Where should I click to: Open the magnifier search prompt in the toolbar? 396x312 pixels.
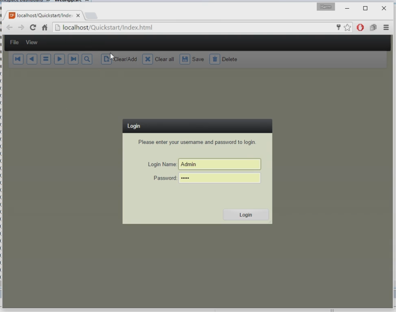tap(87, 59)
